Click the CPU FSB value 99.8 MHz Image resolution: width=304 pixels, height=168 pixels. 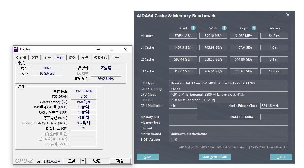tap(229, 100)
